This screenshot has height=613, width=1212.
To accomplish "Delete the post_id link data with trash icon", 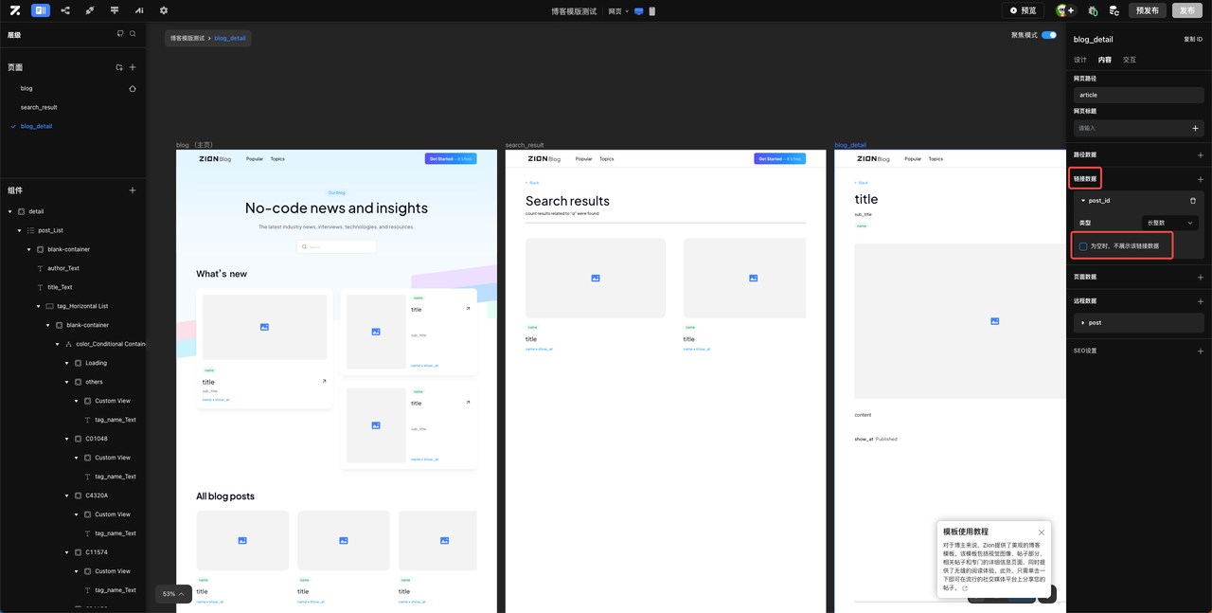I will (1192, 201).
